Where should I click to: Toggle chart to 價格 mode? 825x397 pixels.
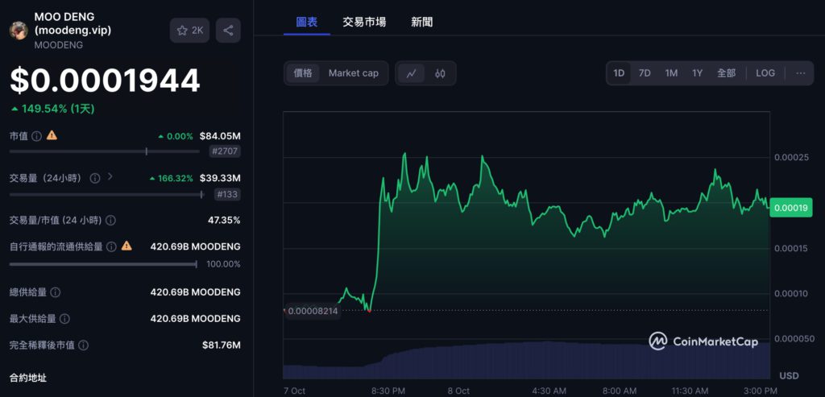(x=303, y=73)
